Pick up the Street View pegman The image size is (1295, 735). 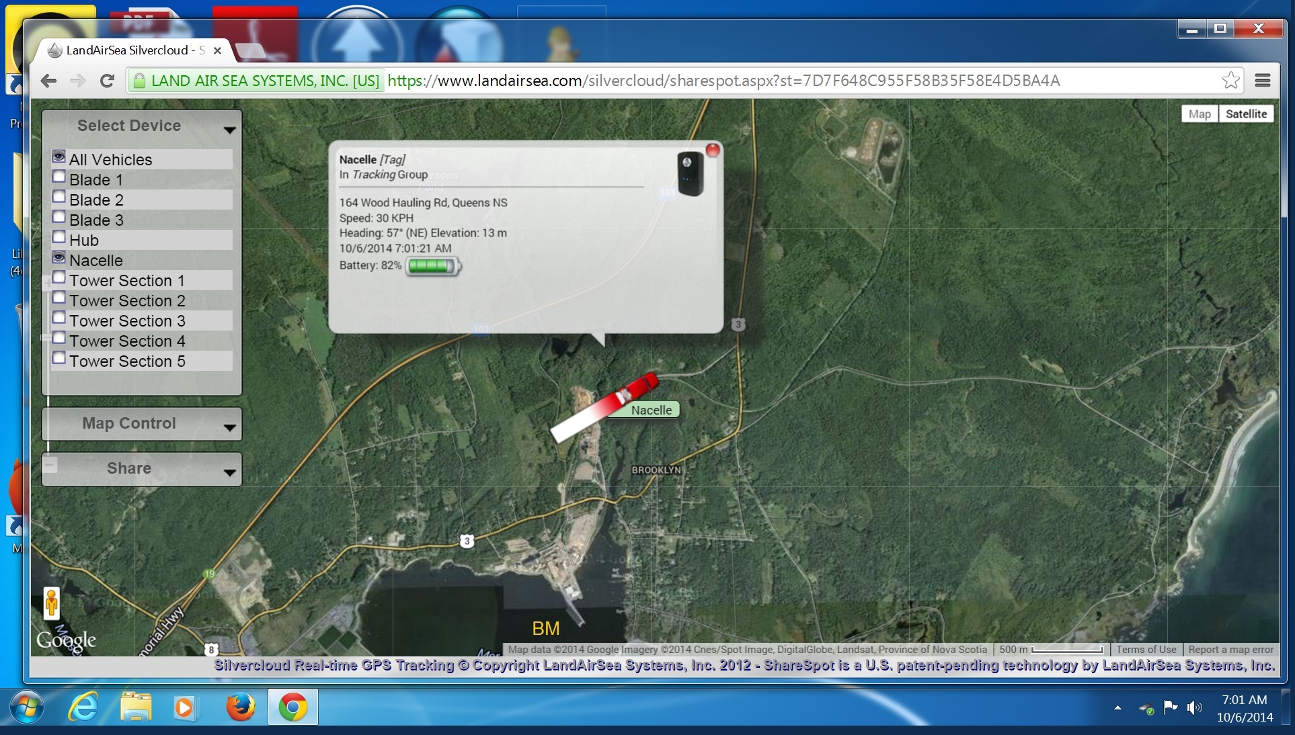pyautogui.click(x=51, y=603)
